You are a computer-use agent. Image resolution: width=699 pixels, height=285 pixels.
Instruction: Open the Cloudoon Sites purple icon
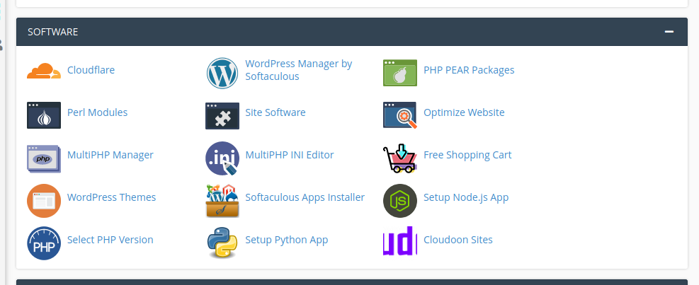[x=400, y=241]
